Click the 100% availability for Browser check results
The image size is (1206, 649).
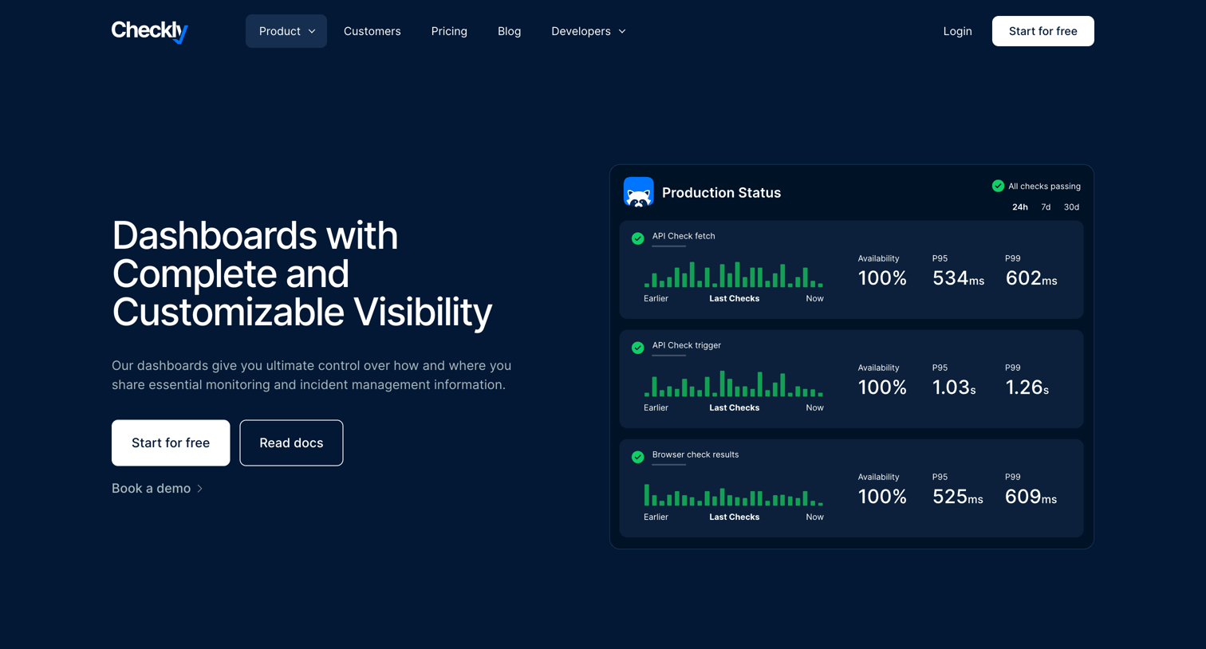tap(882, 497)
